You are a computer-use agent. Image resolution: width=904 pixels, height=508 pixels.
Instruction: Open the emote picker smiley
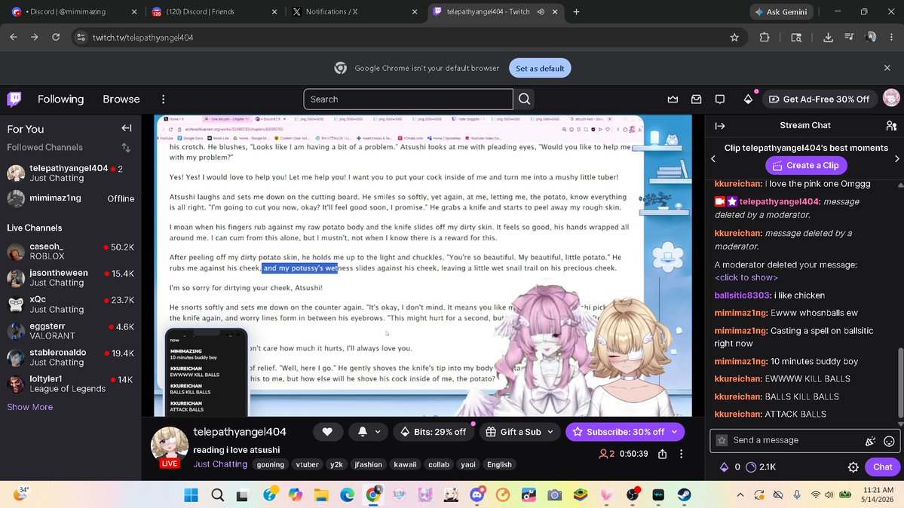[x=889, y=441]
